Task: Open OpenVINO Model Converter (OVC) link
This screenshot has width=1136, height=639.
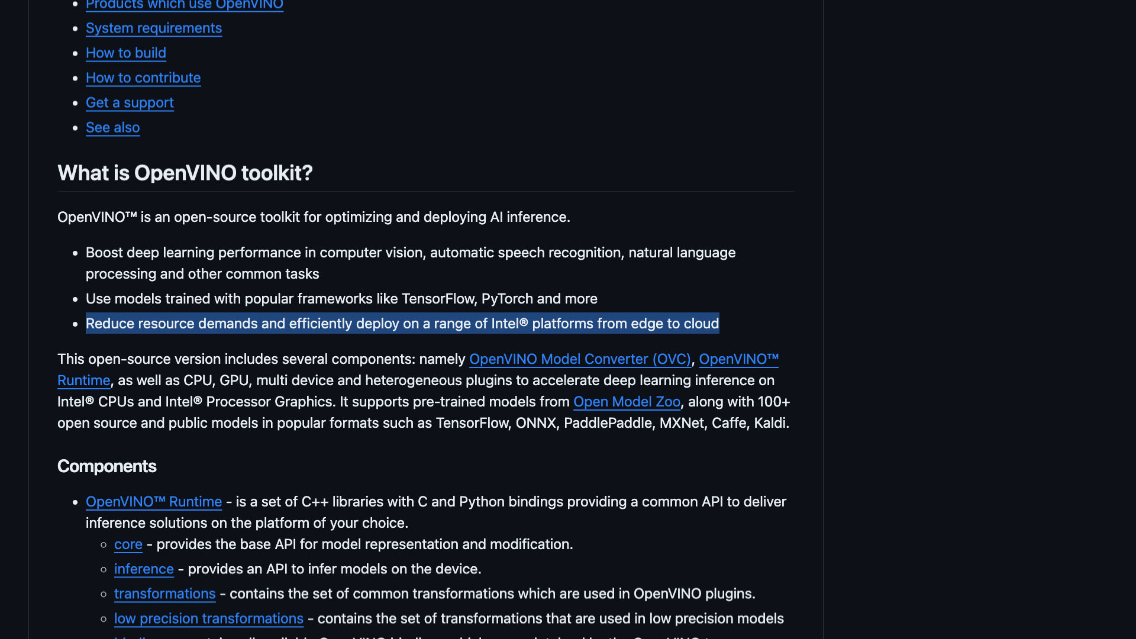Action: (580, 359)
